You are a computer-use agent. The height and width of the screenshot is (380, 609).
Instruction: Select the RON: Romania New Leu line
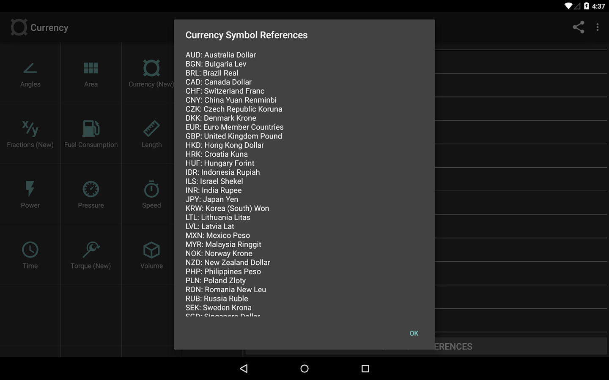pyautogui.click(x=226, y=290)
